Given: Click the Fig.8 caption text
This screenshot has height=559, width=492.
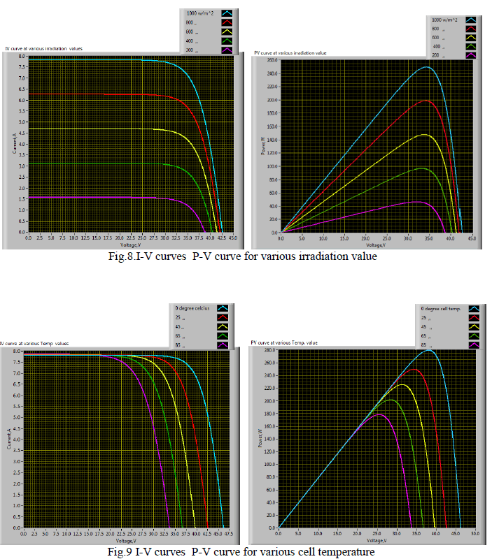Looking at the screenshot, I should click(246, 256).
